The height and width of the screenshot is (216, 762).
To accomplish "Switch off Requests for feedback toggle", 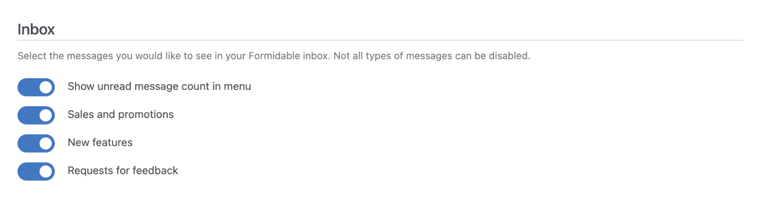I will point(36,171).
